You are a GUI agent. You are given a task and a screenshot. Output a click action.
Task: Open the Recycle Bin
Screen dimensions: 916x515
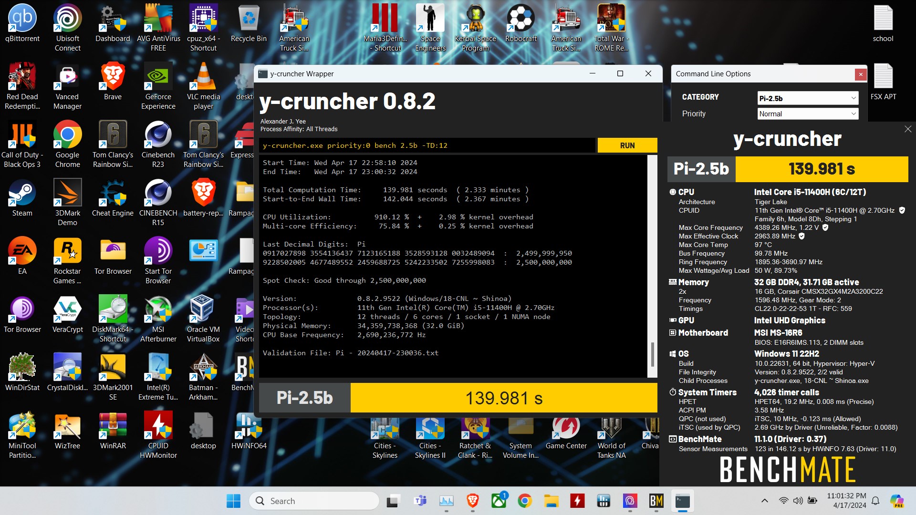pyautogui.click(x=249, y=24)
